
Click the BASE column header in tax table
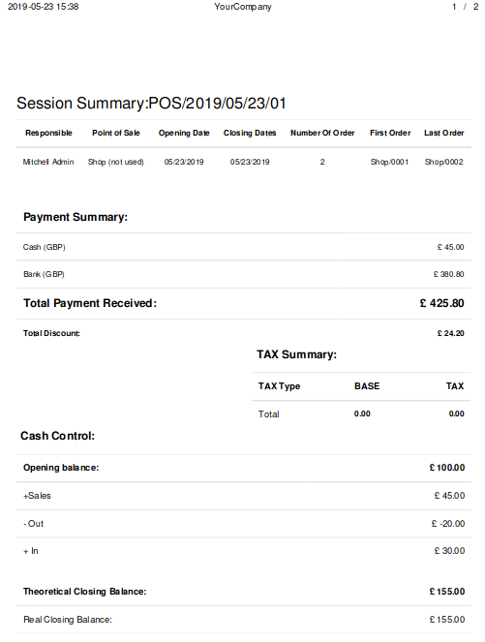[x=367, y=386]
